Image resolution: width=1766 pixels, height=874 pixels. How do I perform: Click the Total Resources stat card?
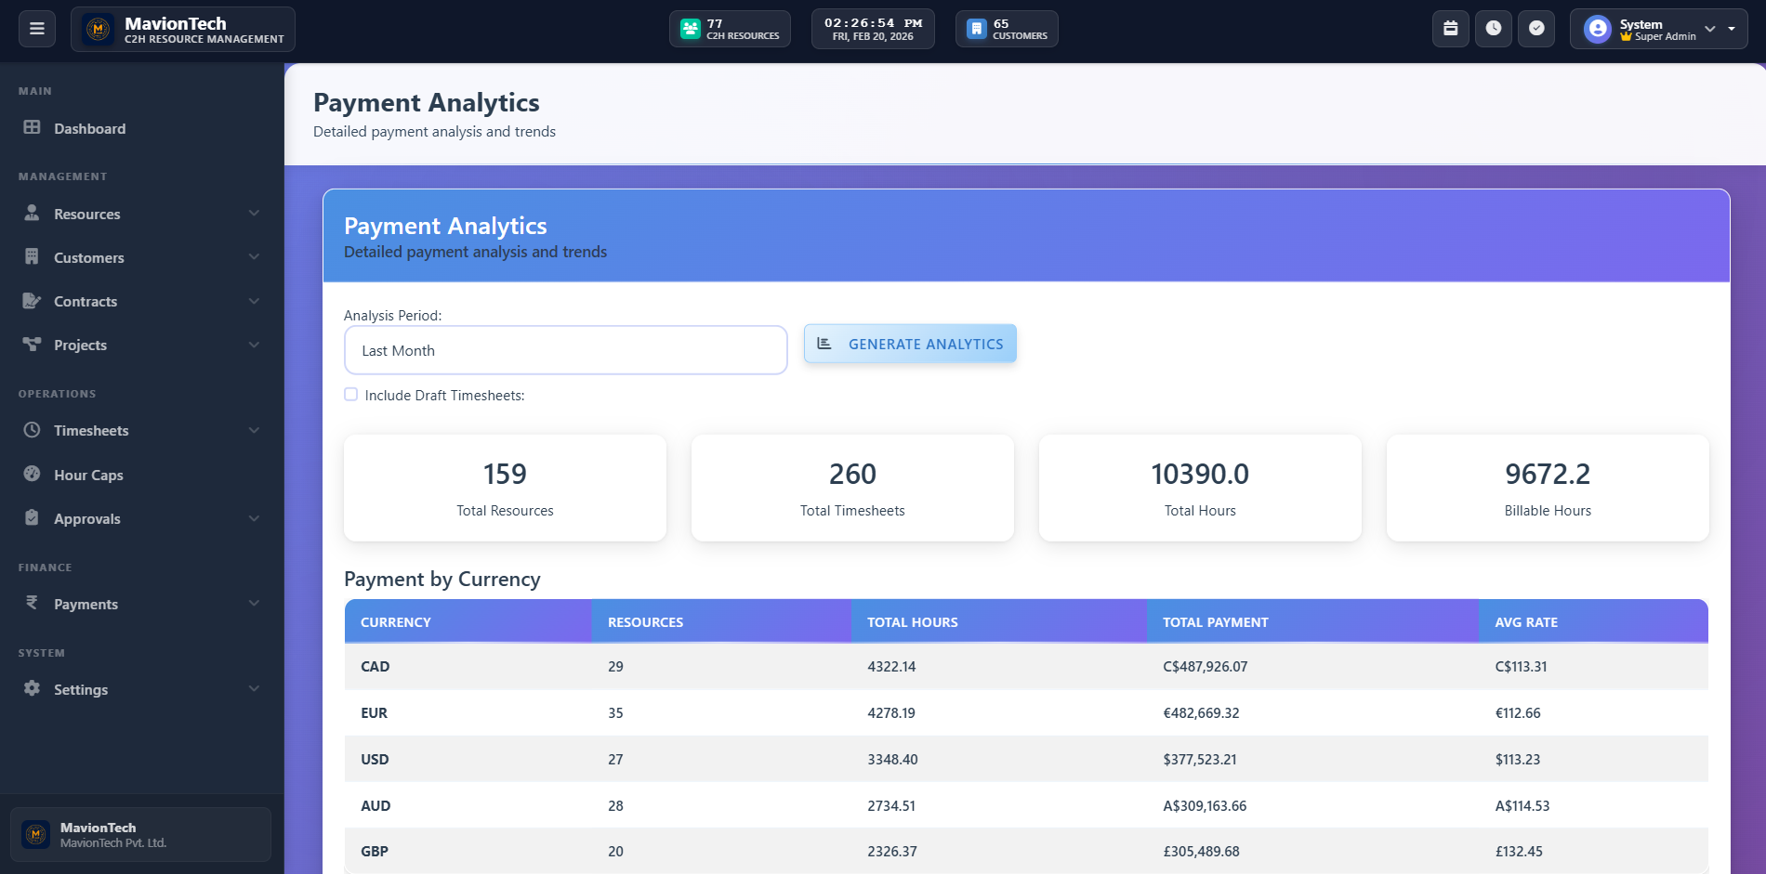[505, 488]
